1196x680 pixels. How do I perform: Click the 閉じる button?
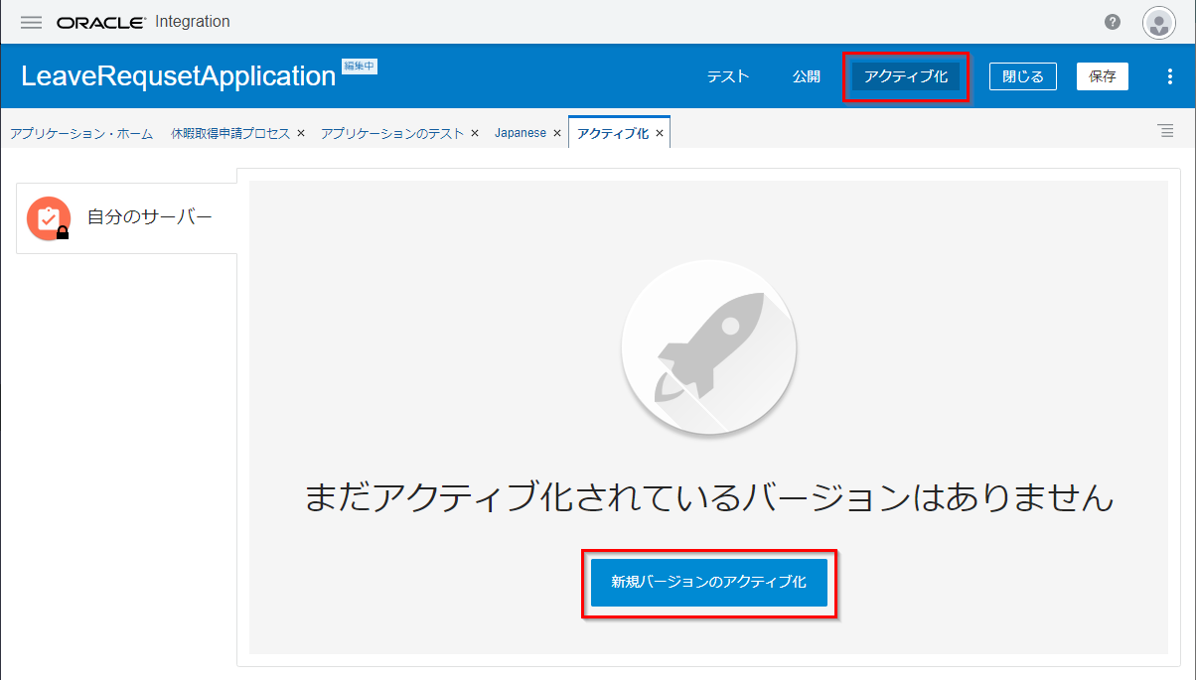1022,76
